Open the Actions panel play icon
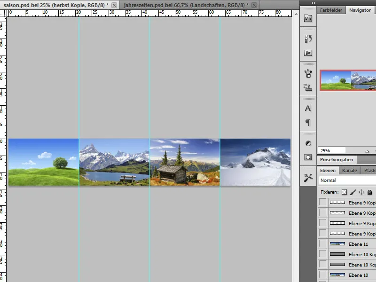 [x=308, y=53]
